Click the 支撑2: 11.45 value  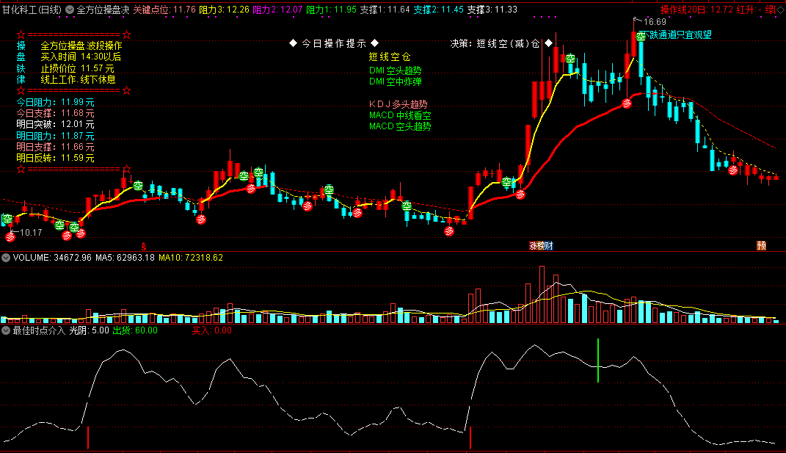tap(439, 10)
